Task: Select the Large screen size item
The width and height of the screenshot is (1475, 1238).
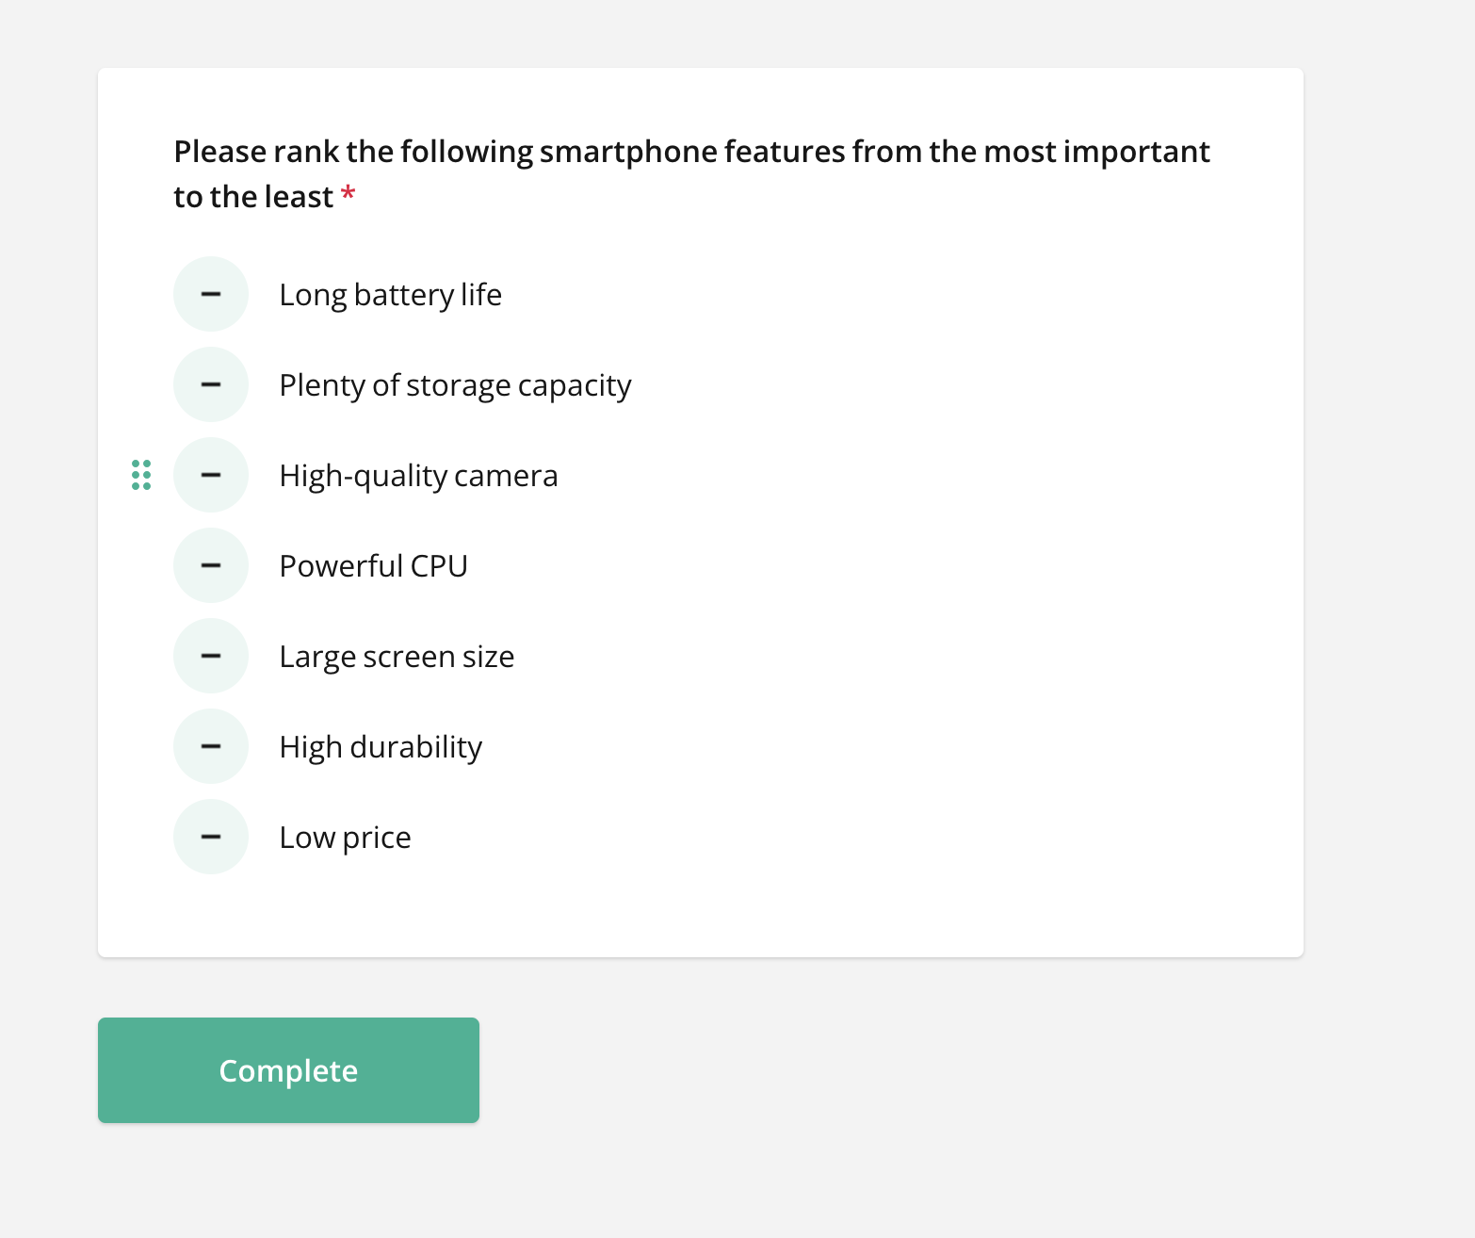Action: (x=397, y=656)
